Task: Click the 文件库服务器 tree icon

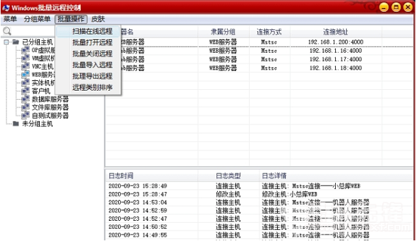Action: tap(25, 107)
